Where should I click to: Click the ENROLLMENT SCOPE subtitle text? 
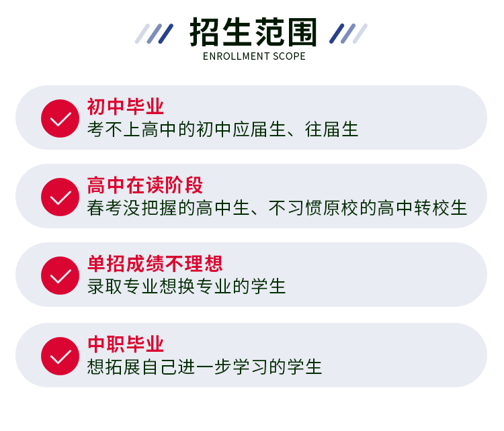(254, 56)
